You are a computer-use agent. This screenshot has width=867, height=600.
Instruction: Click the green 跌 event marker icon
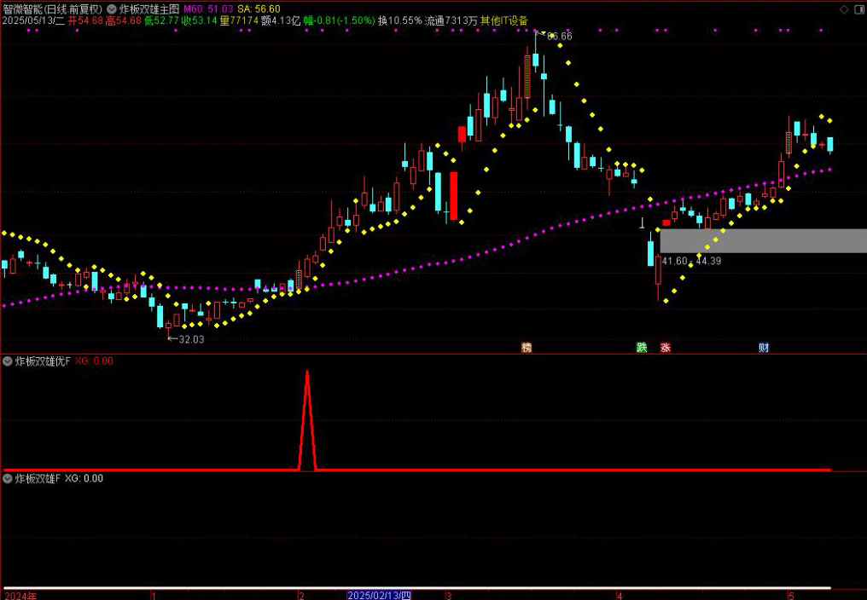(x=642, y=348)
